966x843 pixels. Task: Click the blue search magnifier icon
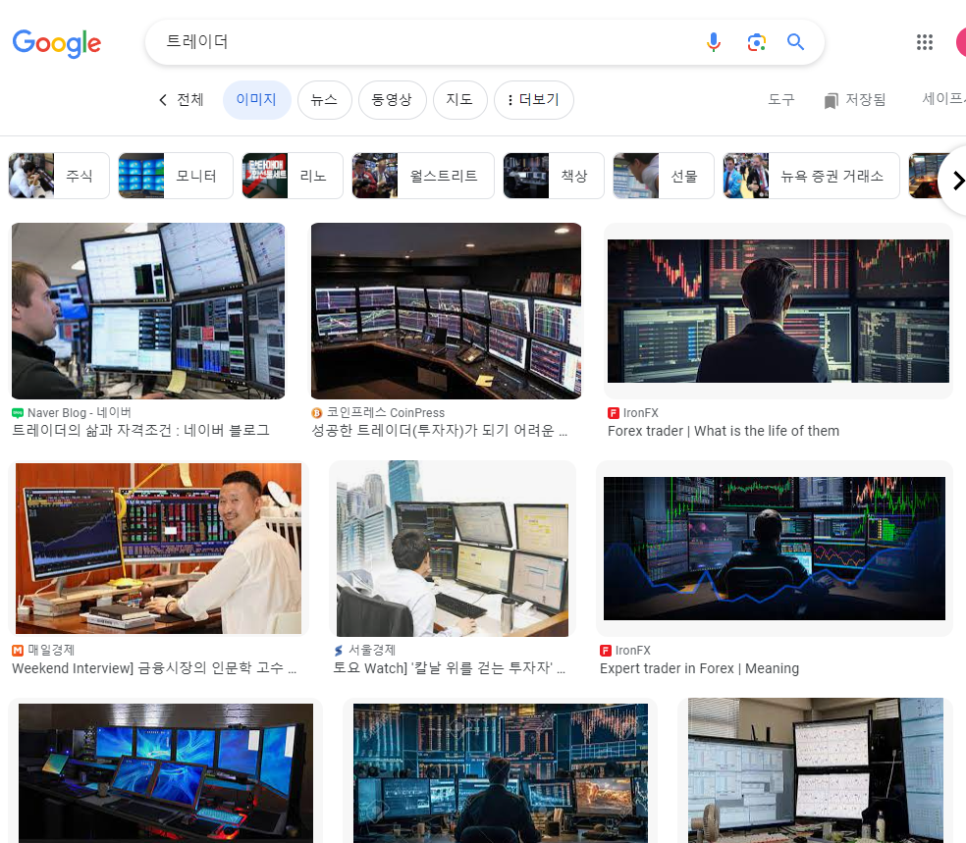point(795,42)
